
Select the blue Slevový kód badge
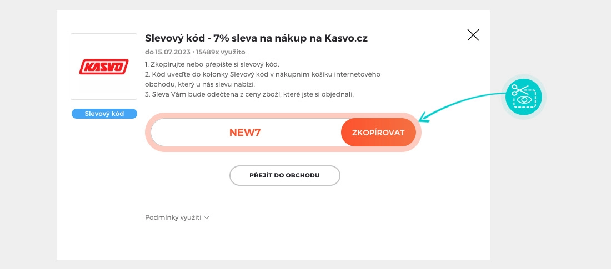(104, 114)
